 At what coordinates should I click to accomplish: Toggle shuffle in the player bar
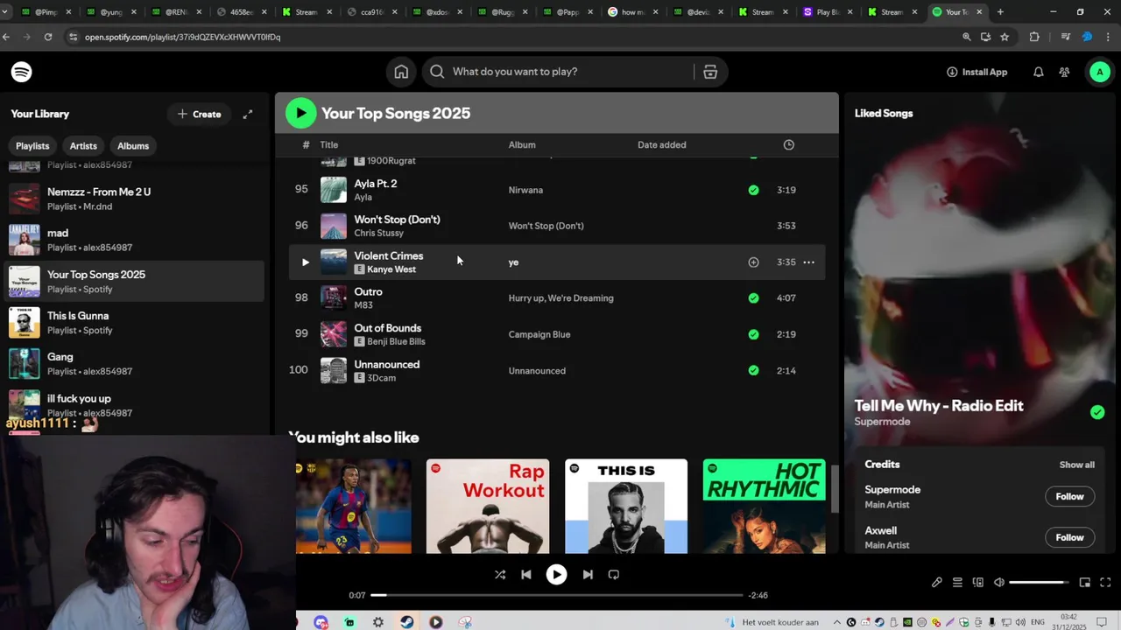(x=500, y=575)
